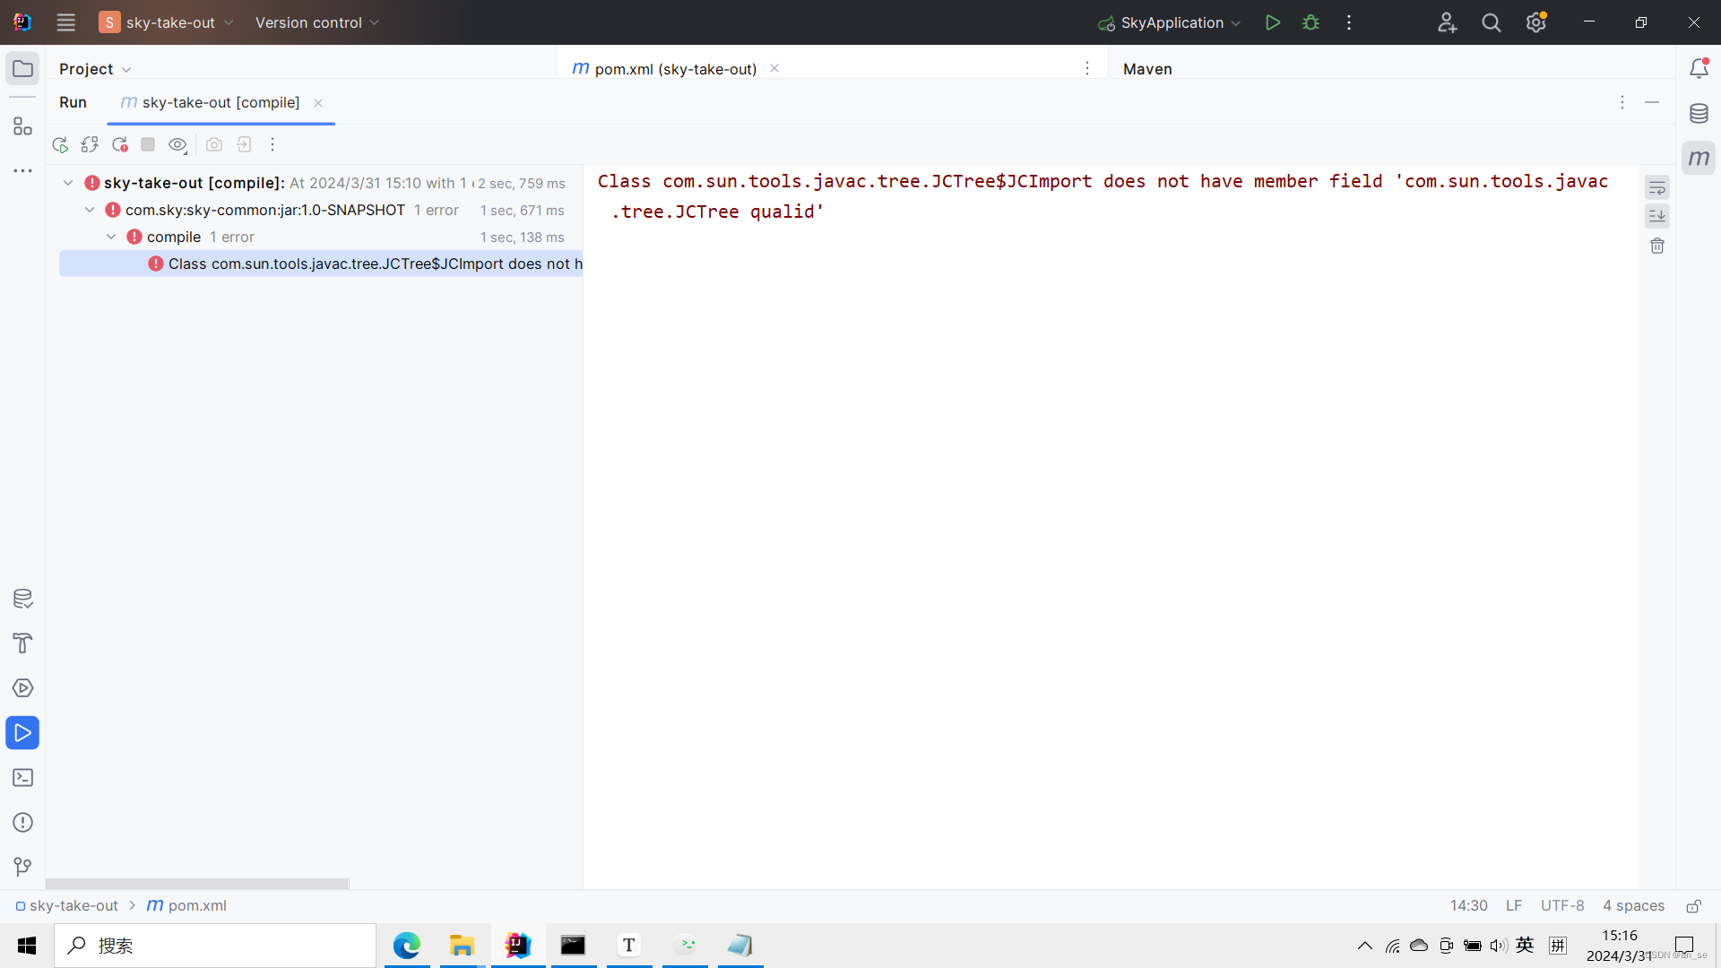Open sky-take-out project dropdown
Image resolution: width=1721 pixels, height=968 pixels.
(x=167, y=22)
